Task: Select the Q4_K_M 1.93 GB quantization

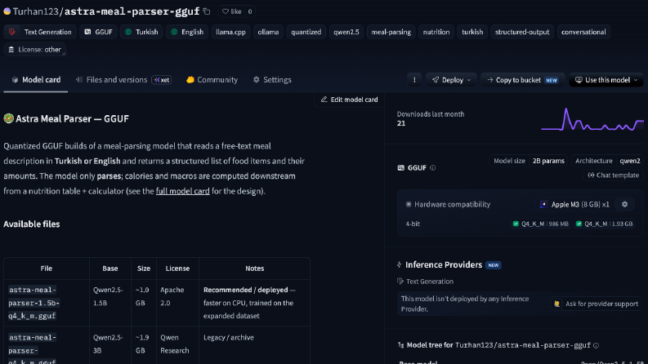Action: [x=604, y=224]
